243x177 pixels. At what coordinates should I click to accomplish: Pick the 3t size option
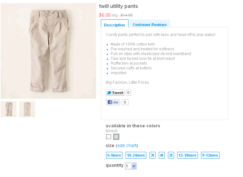click(x=152, y=155)
